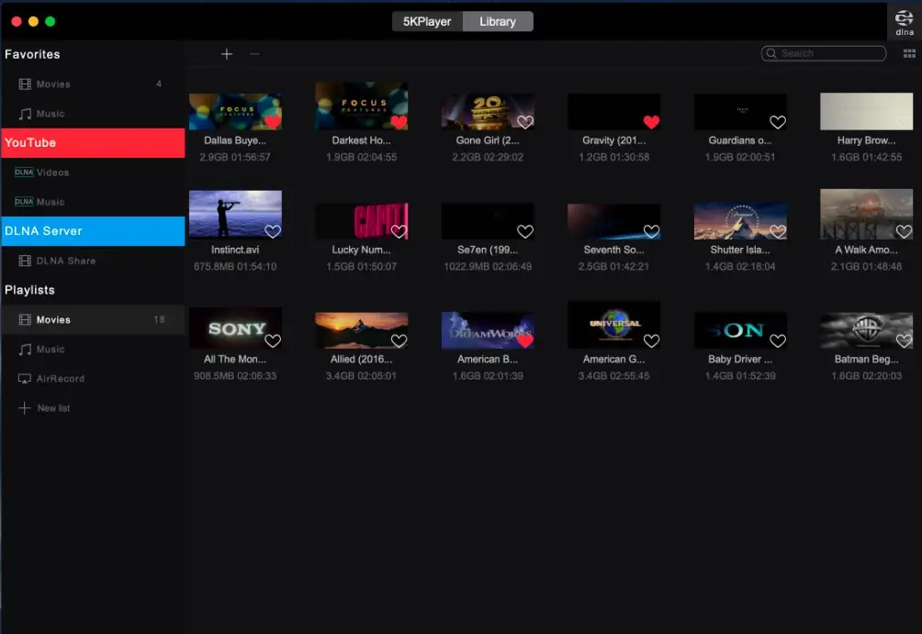The width and height of the screenshot is (922, 634).
Task: Click the plus icon beside New list
Action: [24, 407]
